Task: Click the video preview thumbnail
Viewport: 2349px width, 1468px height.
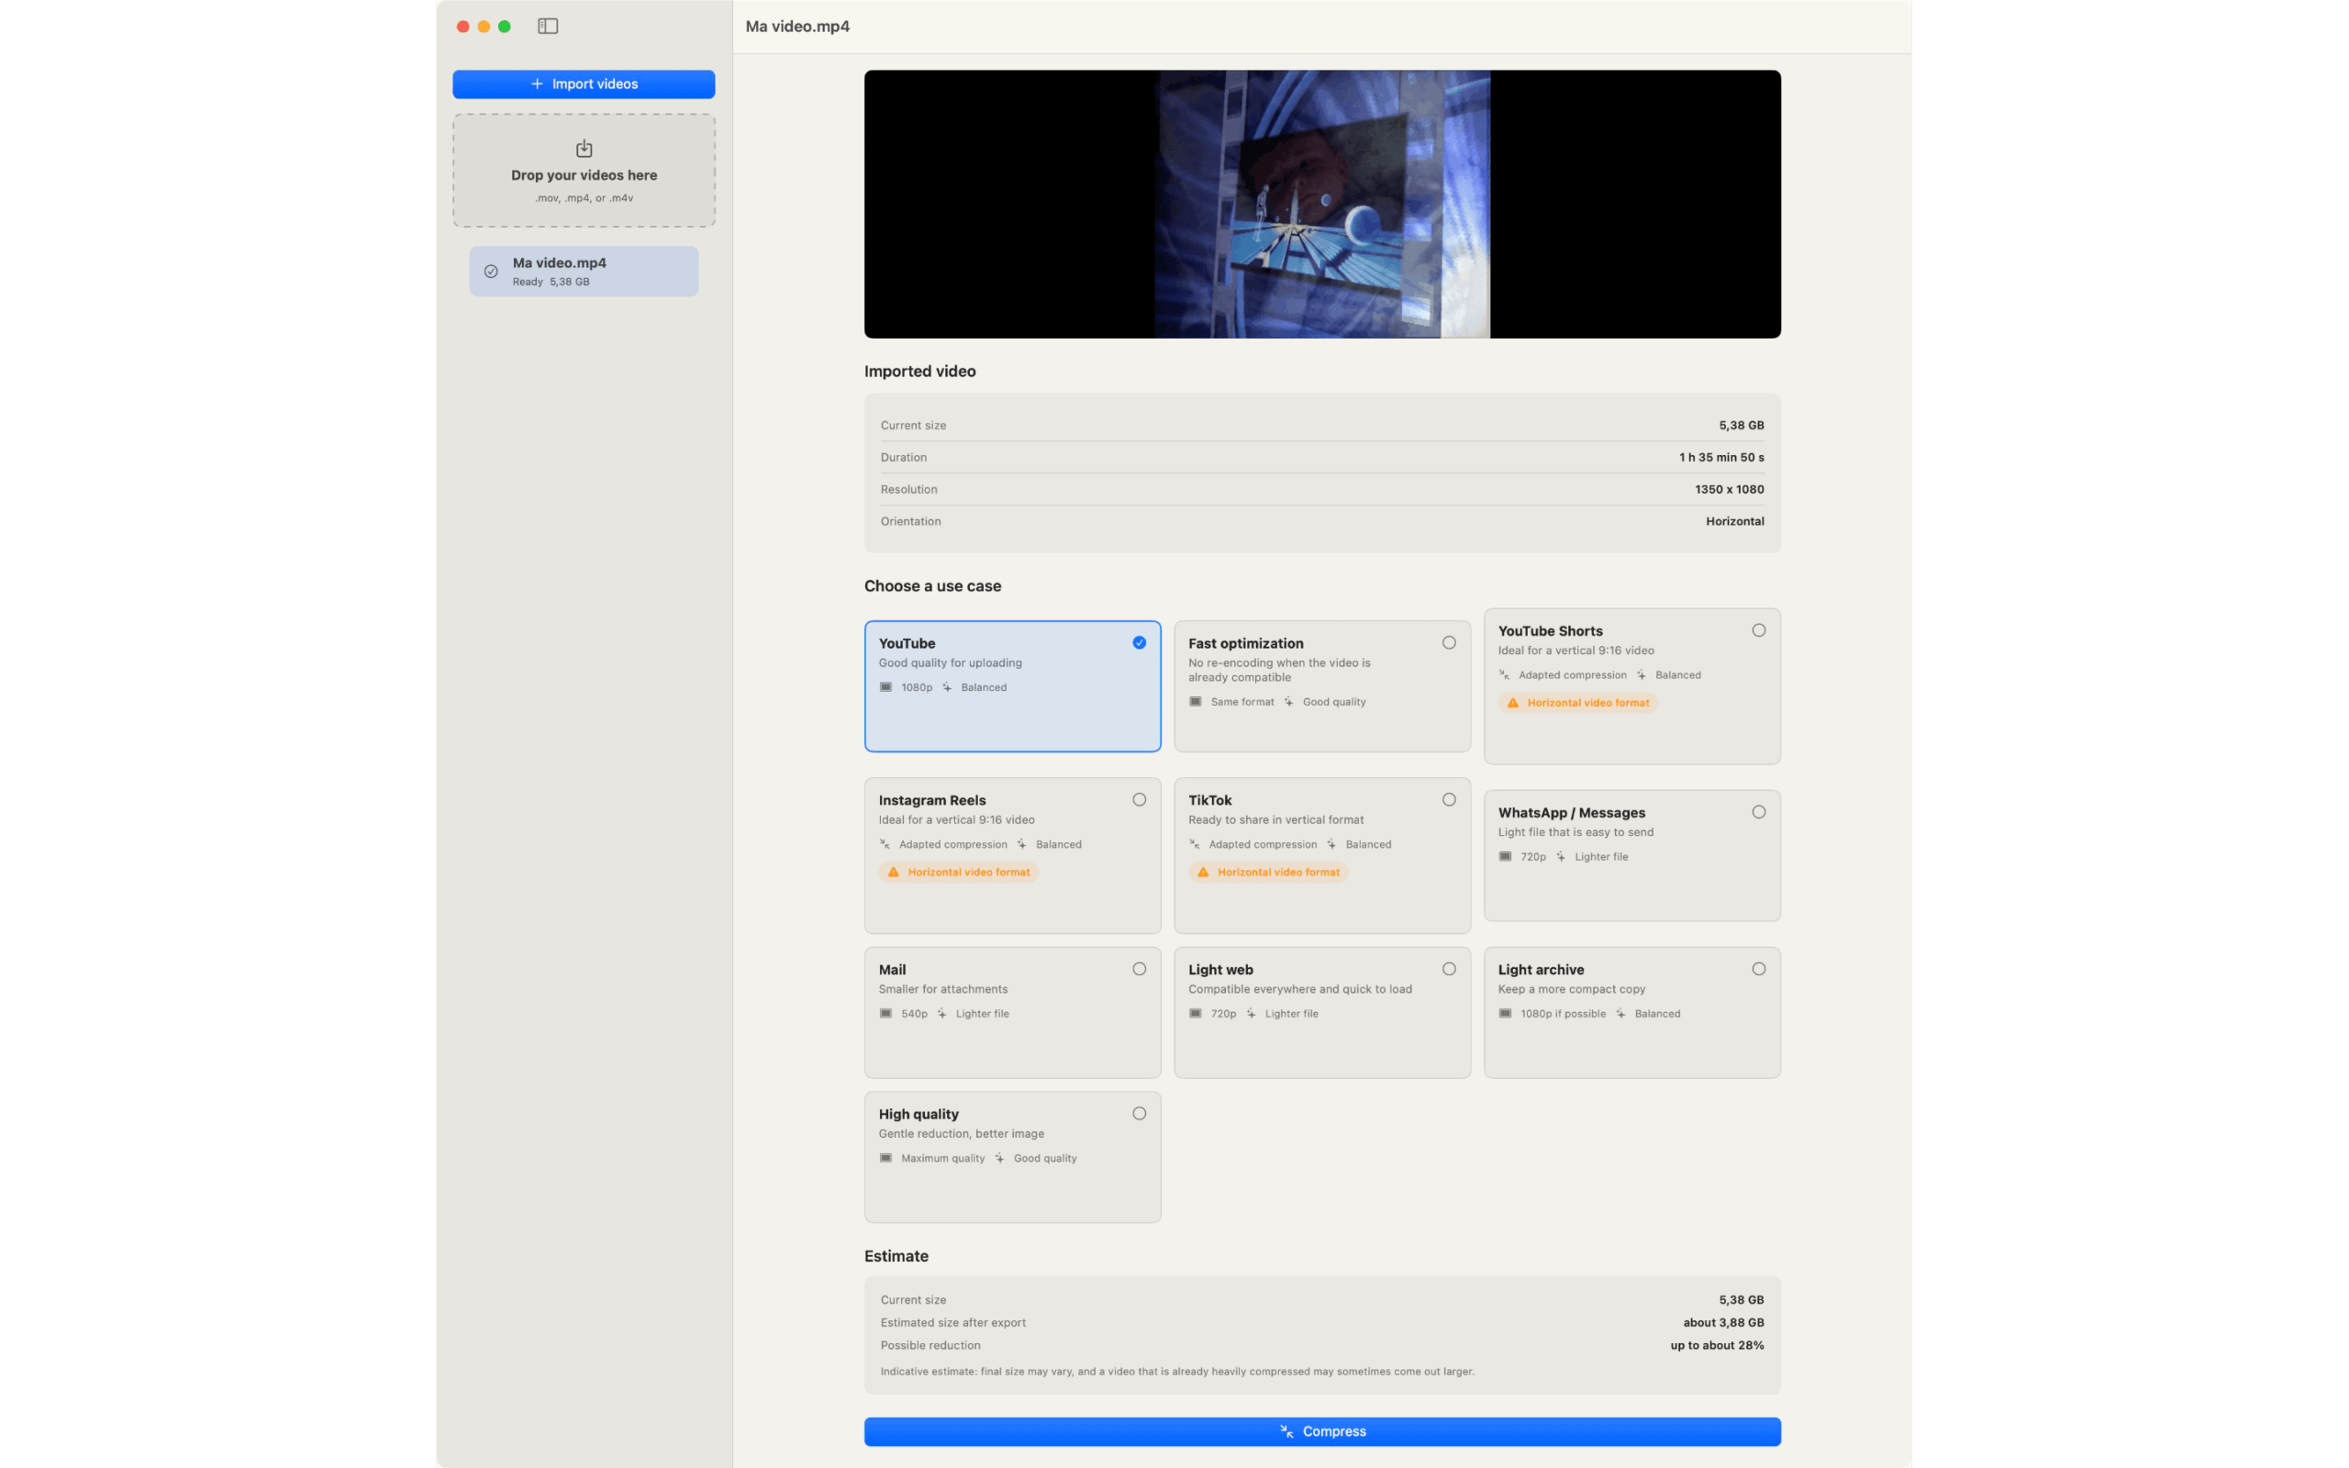Action: click(x=1322, y=204)
